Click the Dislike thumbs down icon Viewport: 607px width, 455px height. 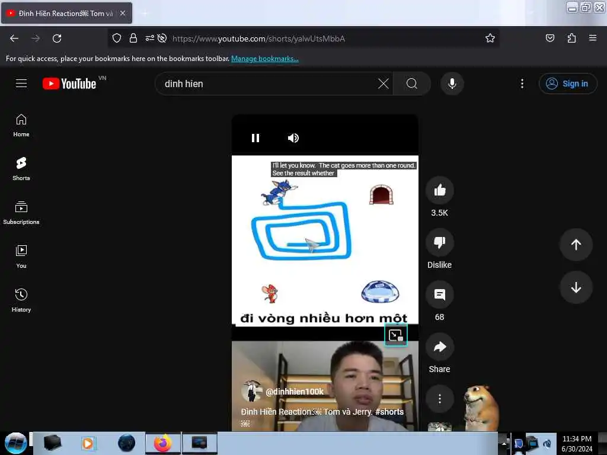point(439,242)
